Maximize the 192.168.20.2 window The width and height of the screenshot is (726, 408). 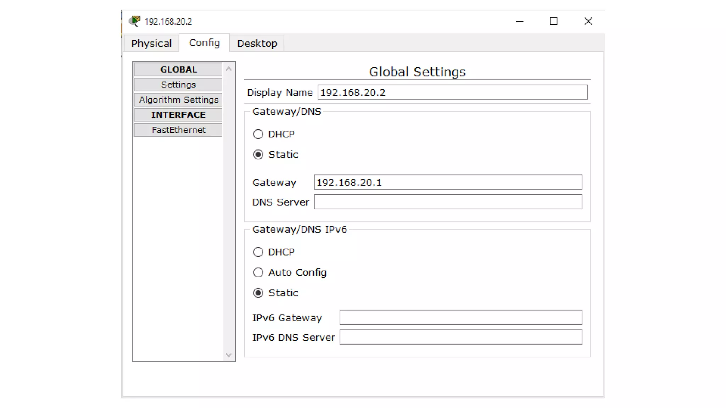point(553,21)
